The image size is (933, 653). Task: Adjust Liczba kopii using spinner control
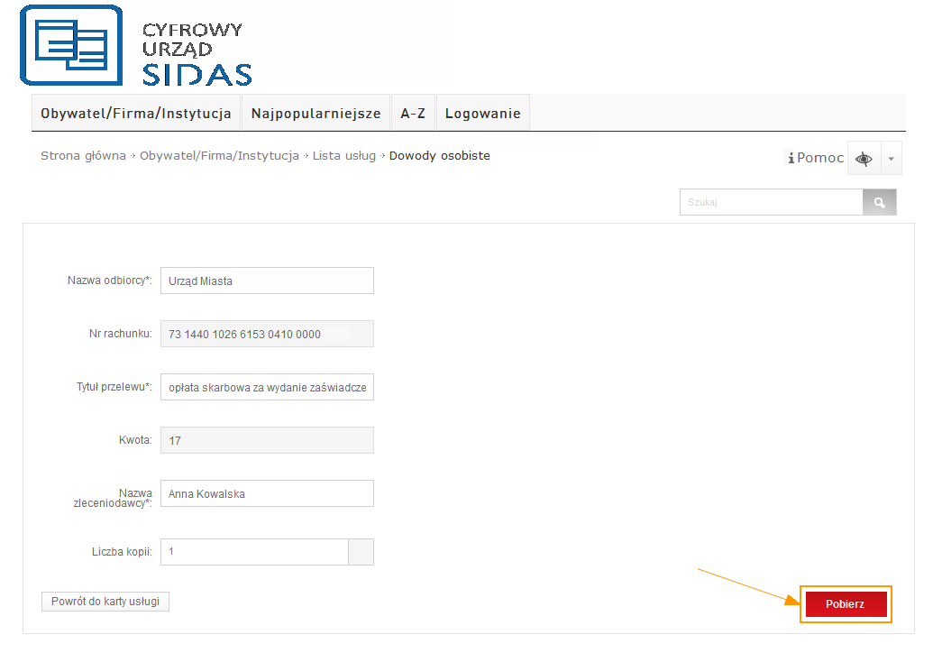pyautogui.click(x=361, y=552)
